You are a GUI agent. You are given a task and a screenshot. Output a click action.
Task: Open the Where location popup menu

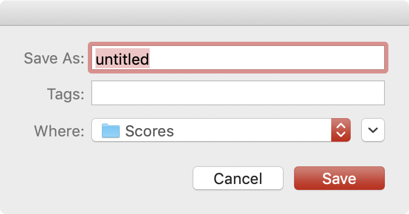coord(221,130)
